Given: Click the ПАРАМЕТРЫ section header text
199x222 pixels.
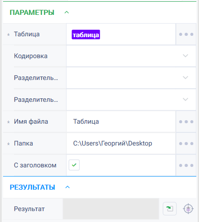Looking at the screenshot, I should pyautogui.click(x=32, y=12).
